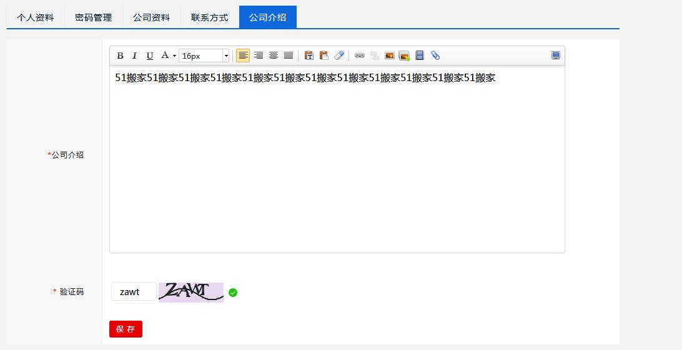The height and width of the screenshot is (350, 682).
Task: Click the green verification checkmark icon
Action: pos(233,293)
